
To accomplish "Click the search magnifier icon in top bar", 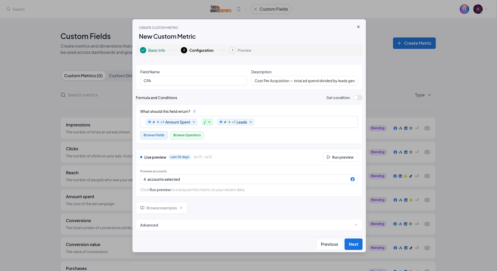I will (x=8, y=9).
